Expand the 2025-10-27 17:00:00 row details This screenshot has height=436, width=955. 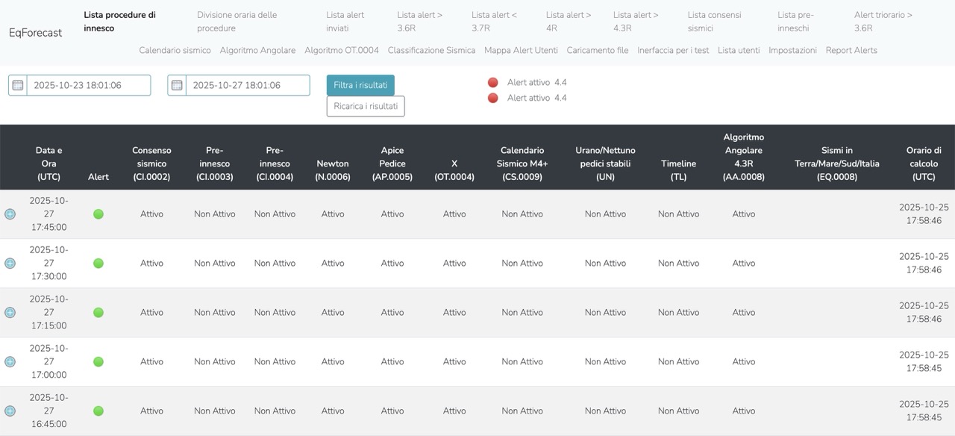(x=10, y=362)
